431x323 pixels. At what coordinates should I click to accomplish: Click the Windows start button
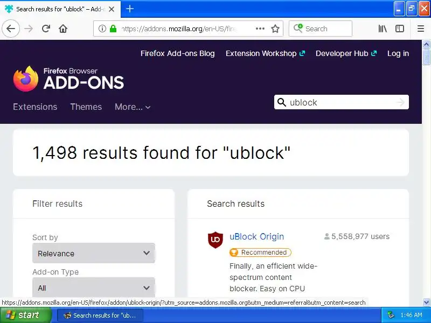[x=26, y=315]
